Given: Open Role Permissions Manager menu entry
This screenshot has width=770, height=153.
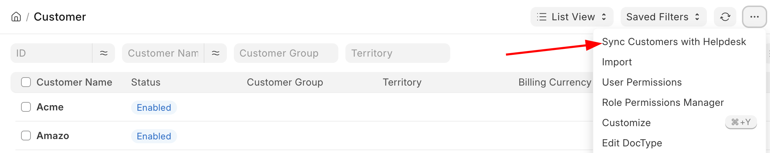Looking at the screenshot, I should pyautogui.click(x=663, y=103).
